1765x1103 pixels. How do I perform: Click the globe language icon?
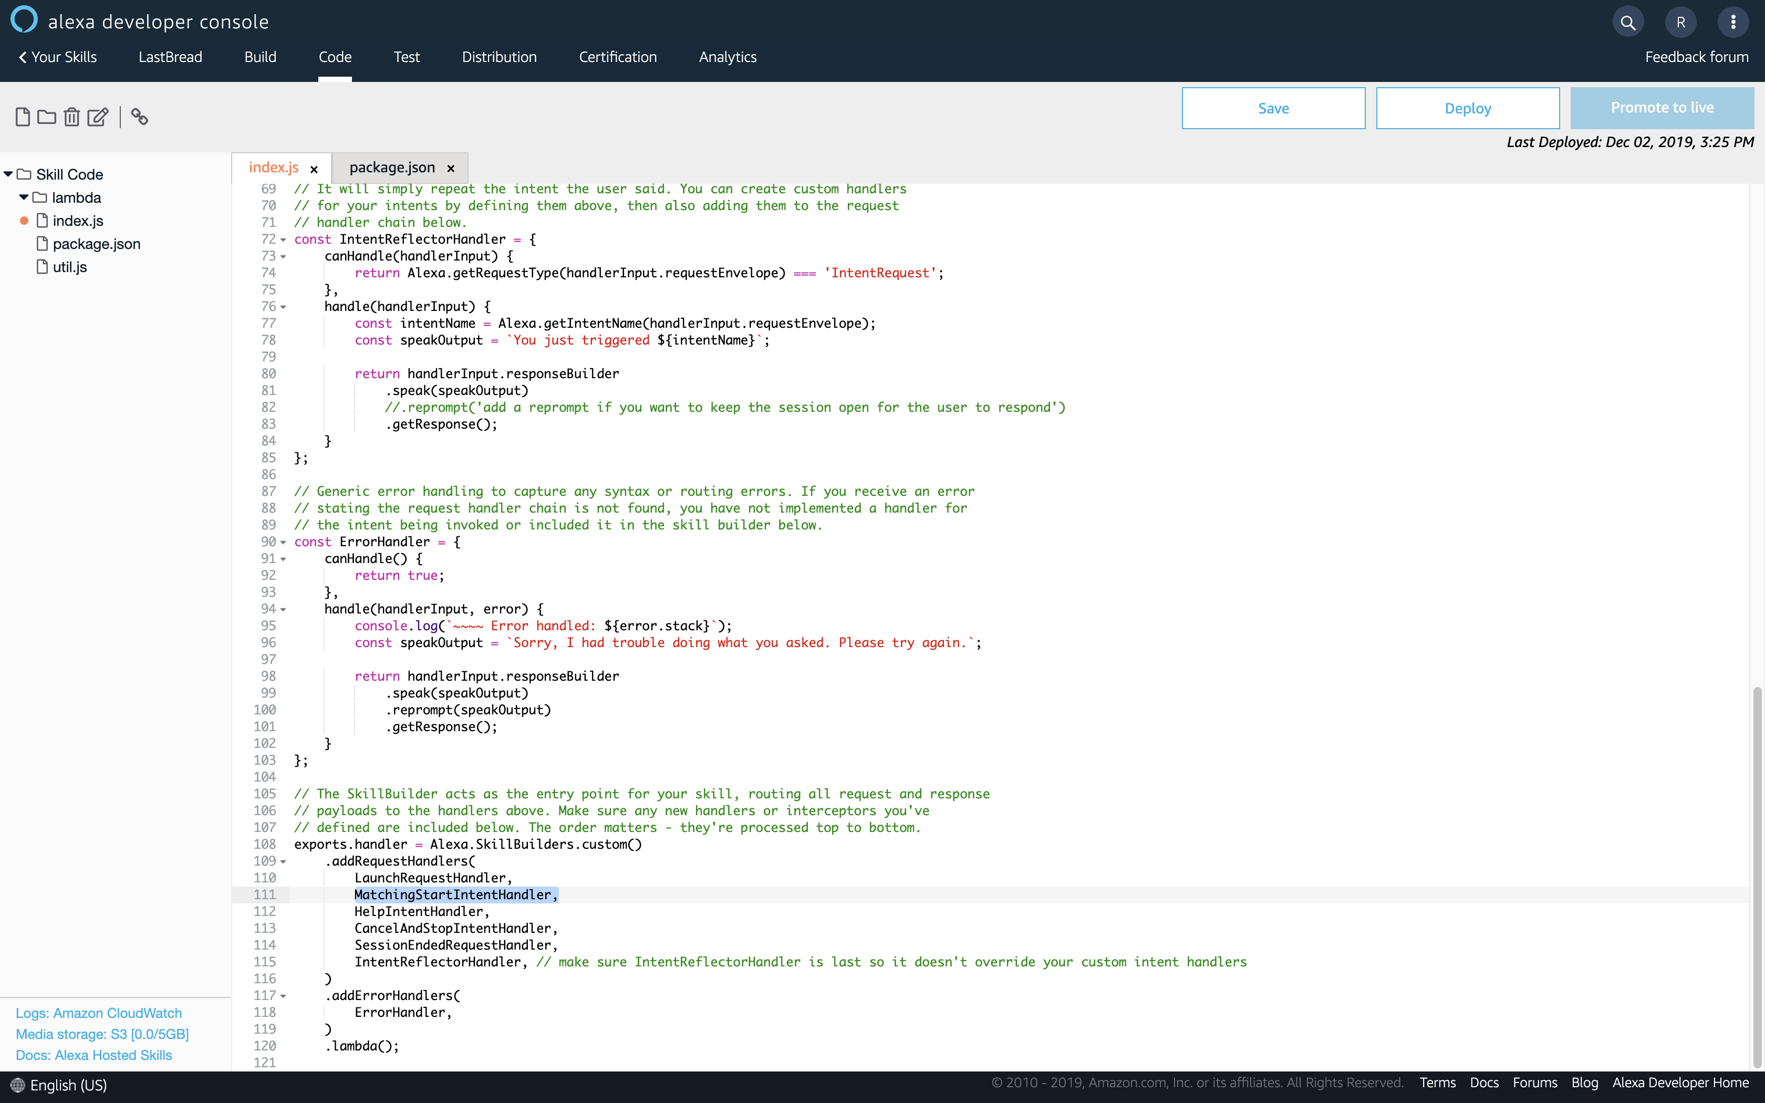pyautogui.click(x=17, y=1085)
